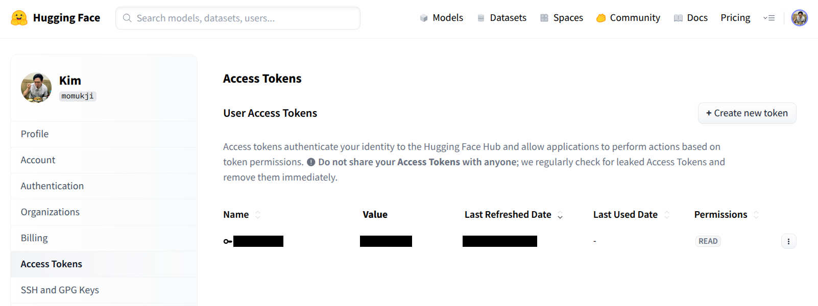Click the Models cube icon
Screen dimensions: 818x306
pyautogui.click(x=424, y=18)
